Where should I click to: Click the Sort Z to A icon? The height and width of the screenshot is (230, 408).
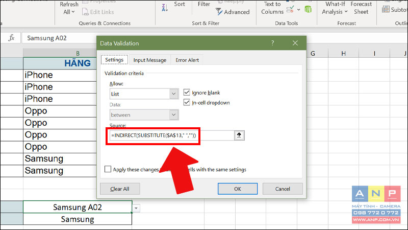pyautogui.click(x=165, y=8)
